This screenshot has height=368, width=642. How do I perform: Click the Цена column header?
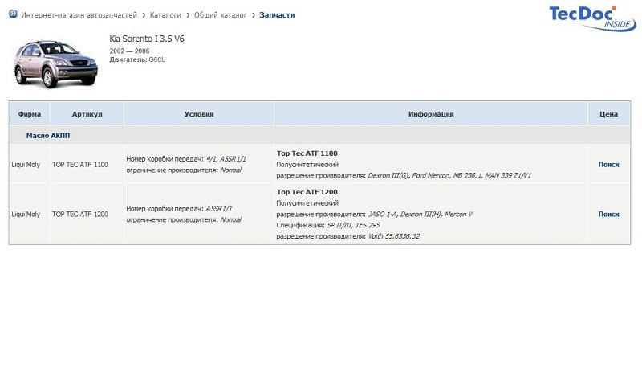[608, 114]
